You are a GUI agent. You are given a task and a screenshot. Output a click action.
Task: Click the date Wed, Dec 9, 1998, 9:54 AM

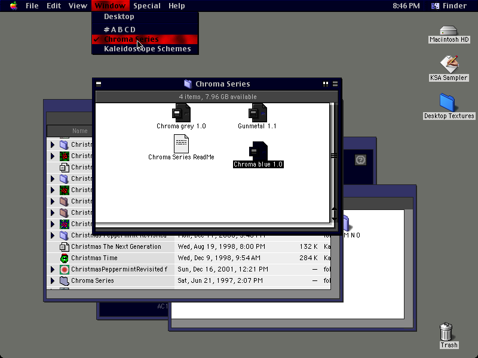[x=219, y=258]
